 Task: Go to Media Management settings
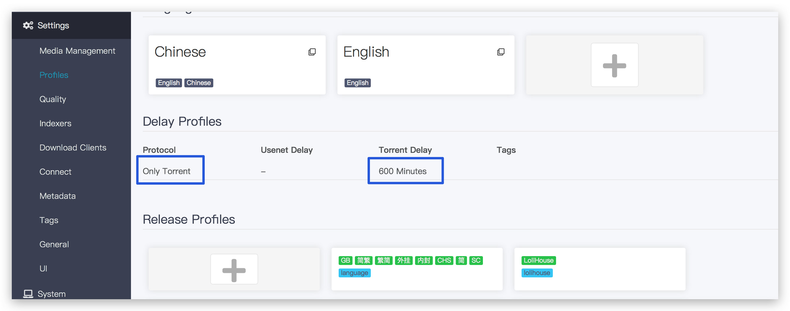pos(77,51)
